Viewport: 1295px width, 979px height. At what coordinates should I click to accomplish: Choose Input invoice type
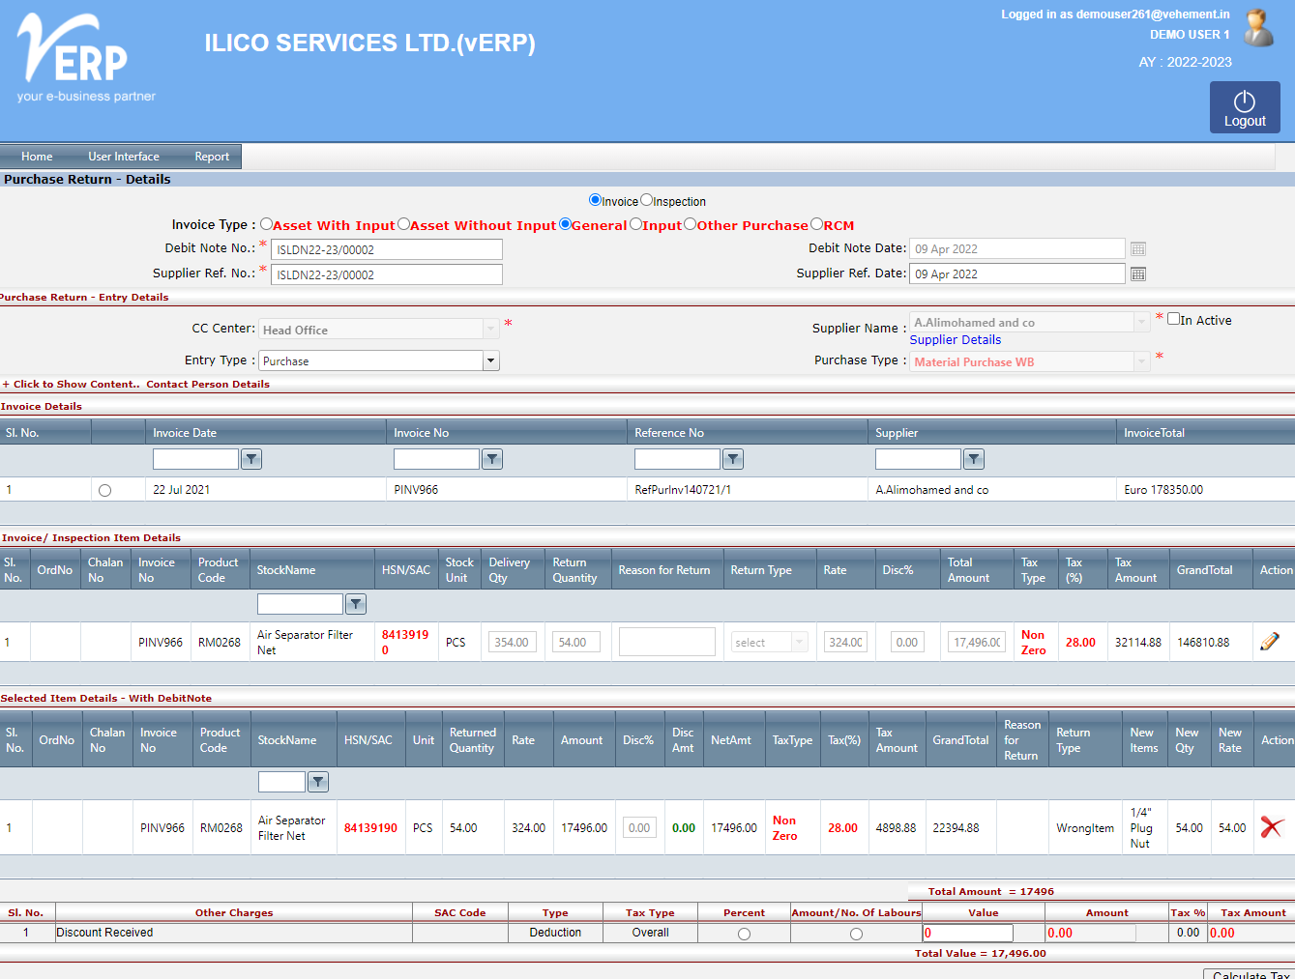(635, 224)
